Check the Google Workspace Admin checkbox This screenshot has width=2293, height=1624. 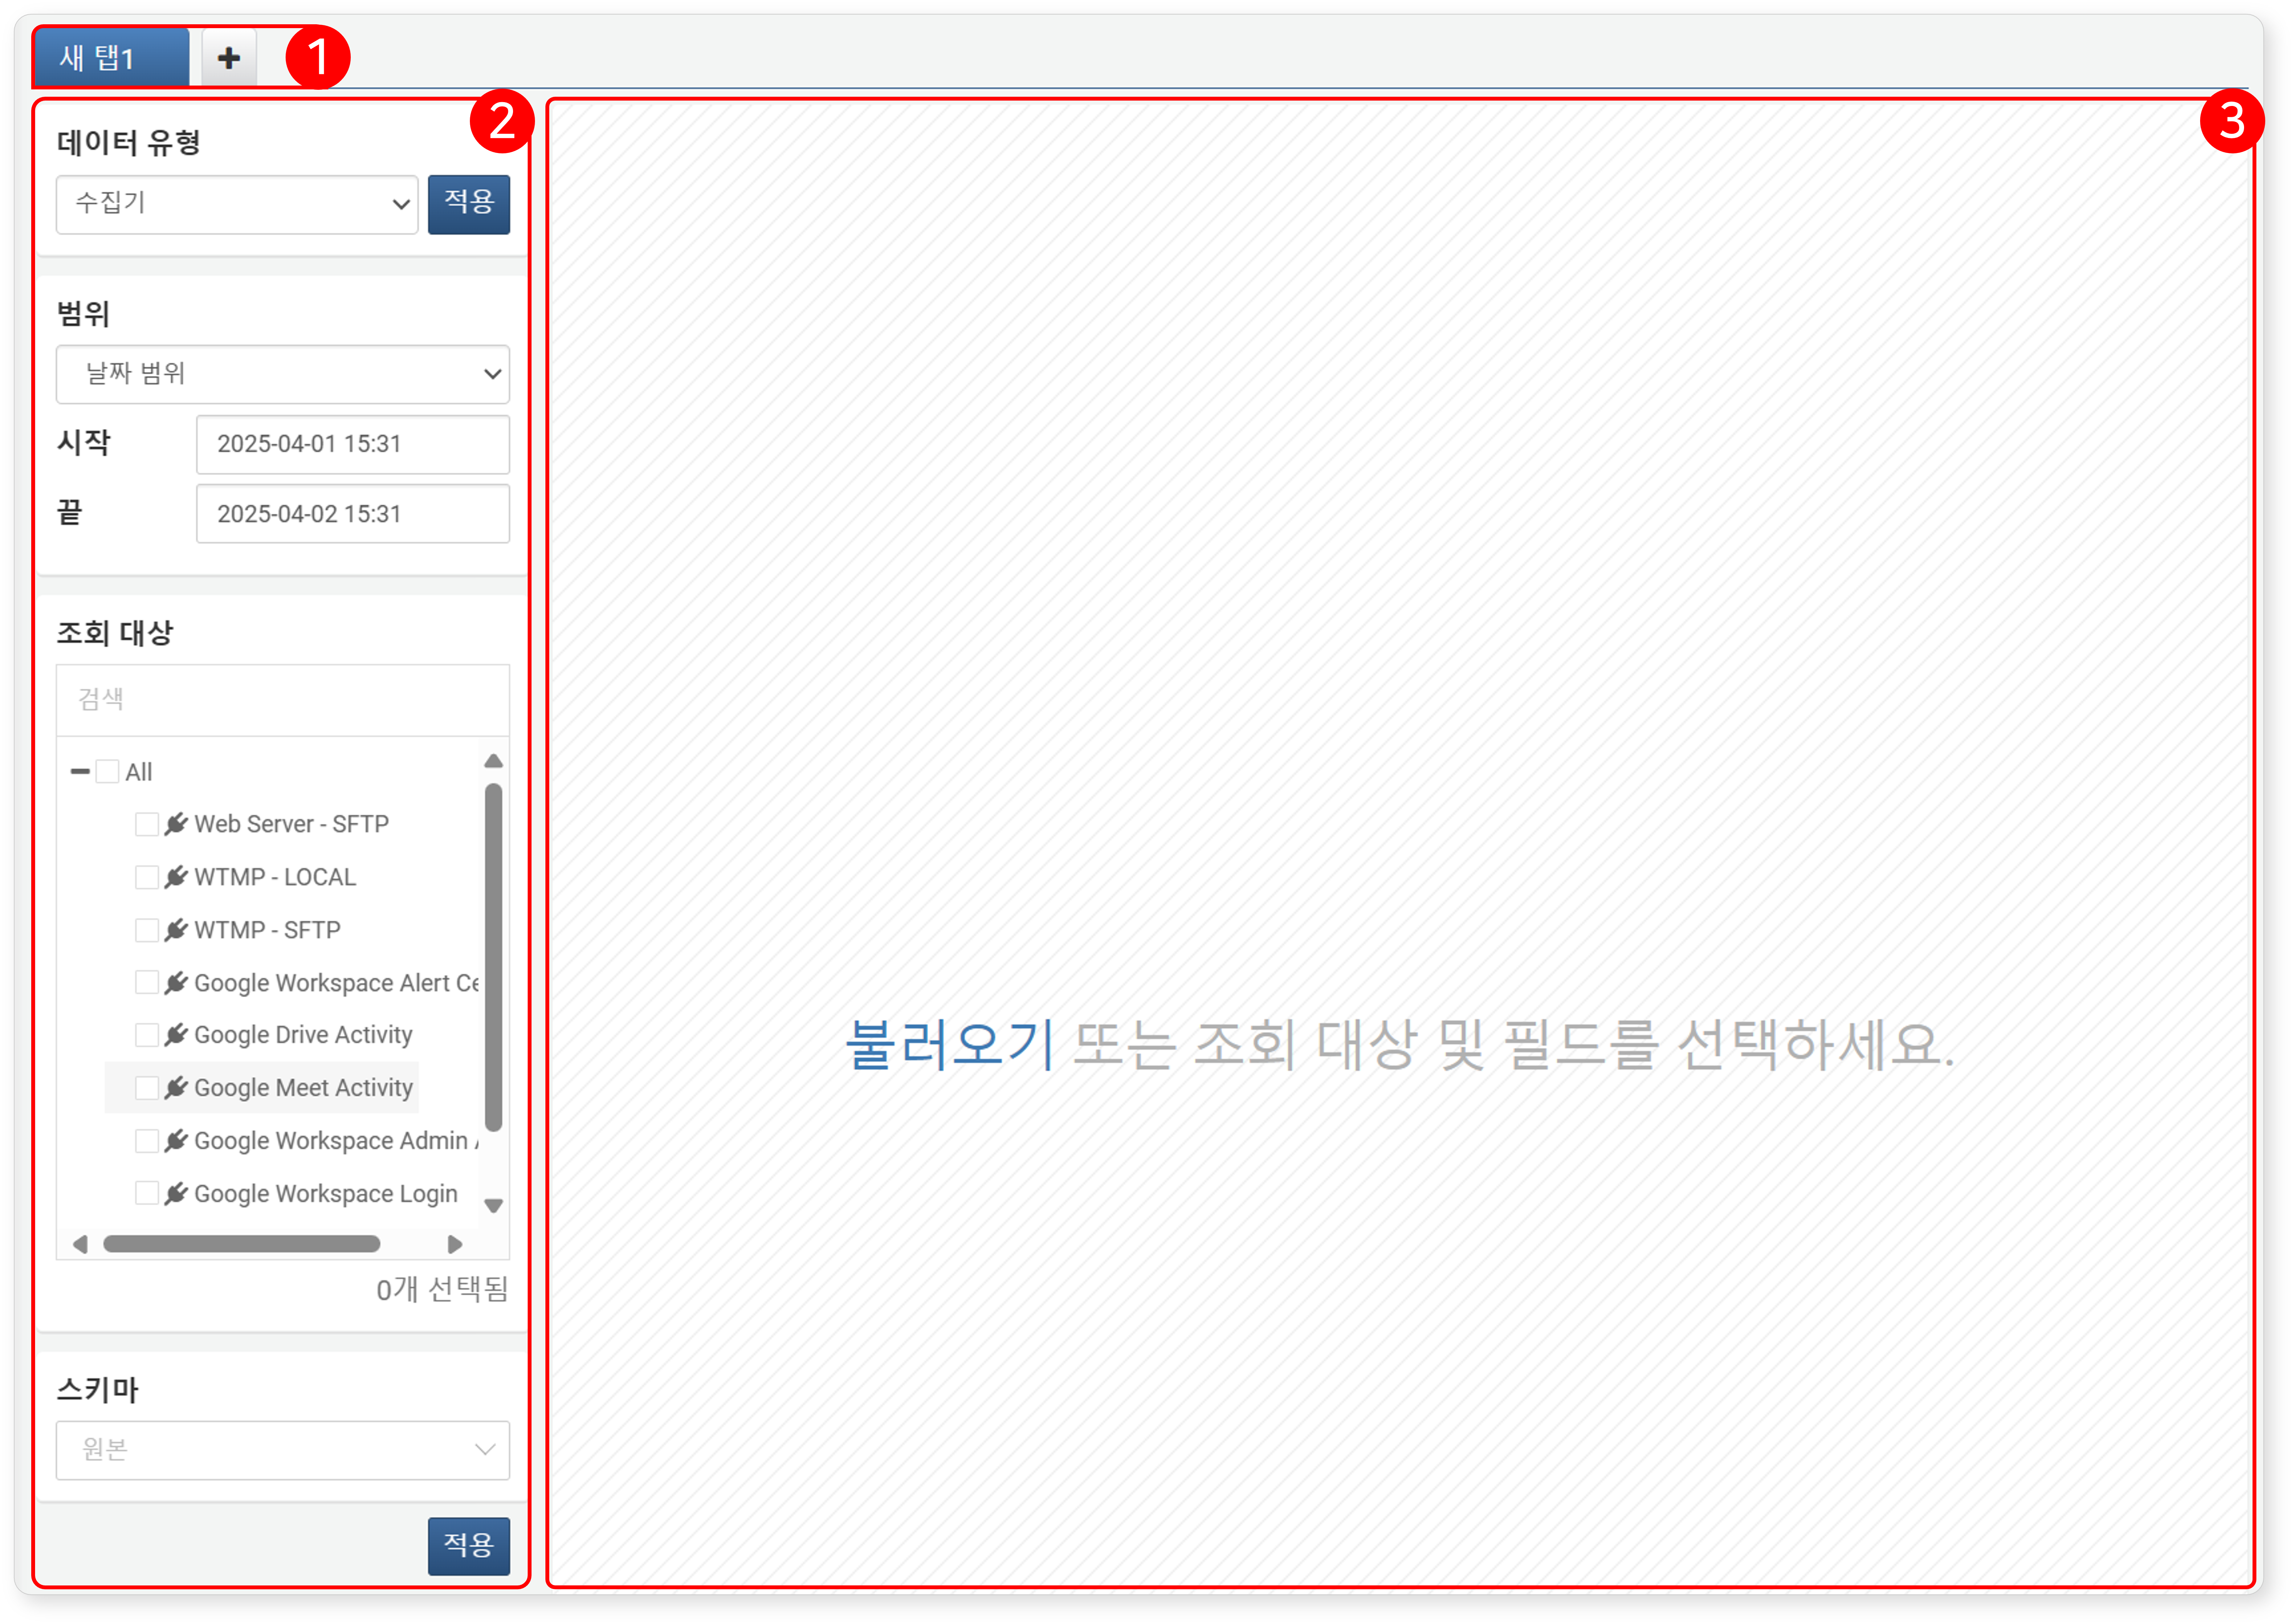(x=147, y=1141)
